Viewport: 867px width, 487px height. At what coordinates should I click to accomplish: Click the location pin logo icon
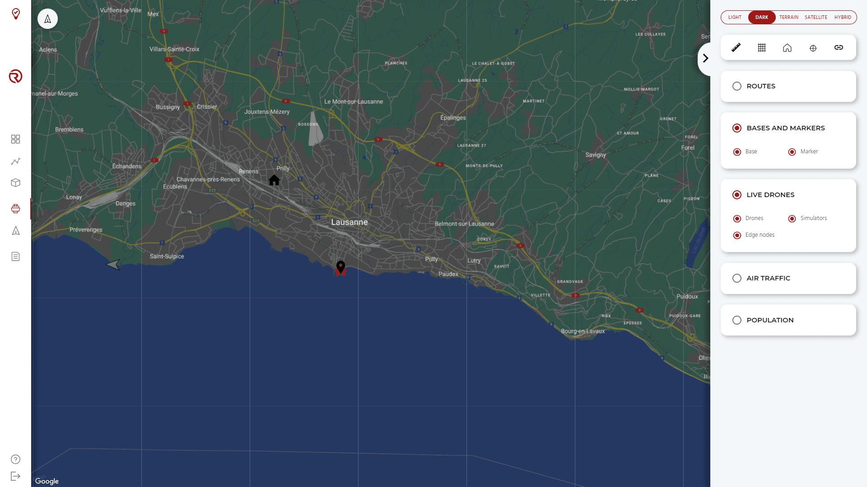[16, 14]
